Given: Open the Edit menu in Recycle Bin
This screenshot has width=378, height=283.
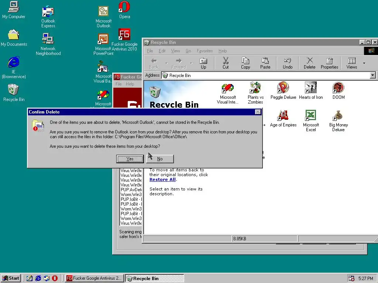Looking at the screenshot, I should point(162,51).
